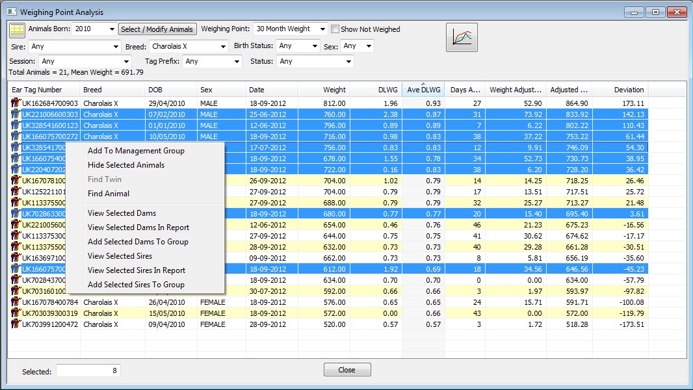Viewport: 693px width, 390px height.
Task: Choose Hide Selected Animals
Action: click(126, 164)
